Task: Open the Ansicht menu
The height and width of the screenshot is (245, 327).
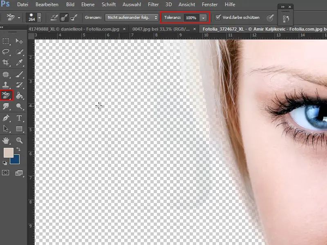Action: point(187,4)
